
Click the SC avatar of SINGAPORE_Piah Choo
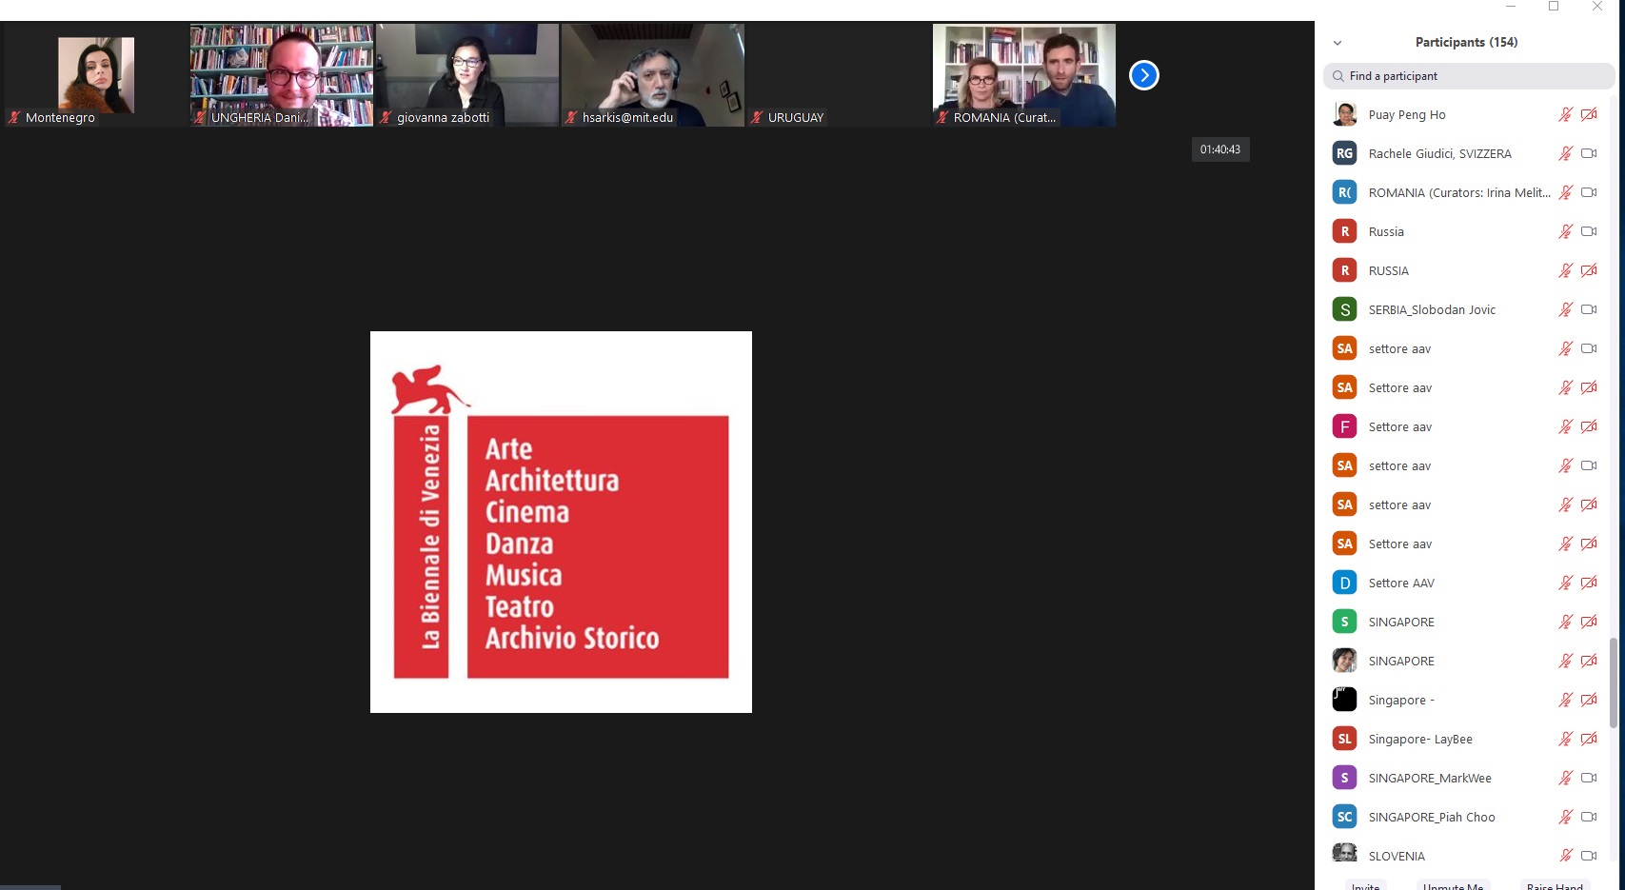coord(1344,817)
